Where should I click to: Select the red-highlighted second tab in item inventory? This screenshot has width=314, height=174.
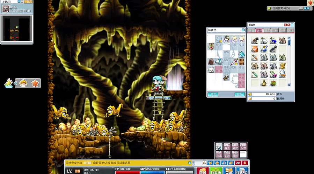pyautogui.click(x=259, y=31)
